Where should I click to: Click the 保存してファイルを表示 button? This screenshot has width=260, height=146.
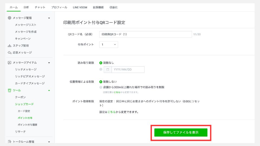(181, 132)
